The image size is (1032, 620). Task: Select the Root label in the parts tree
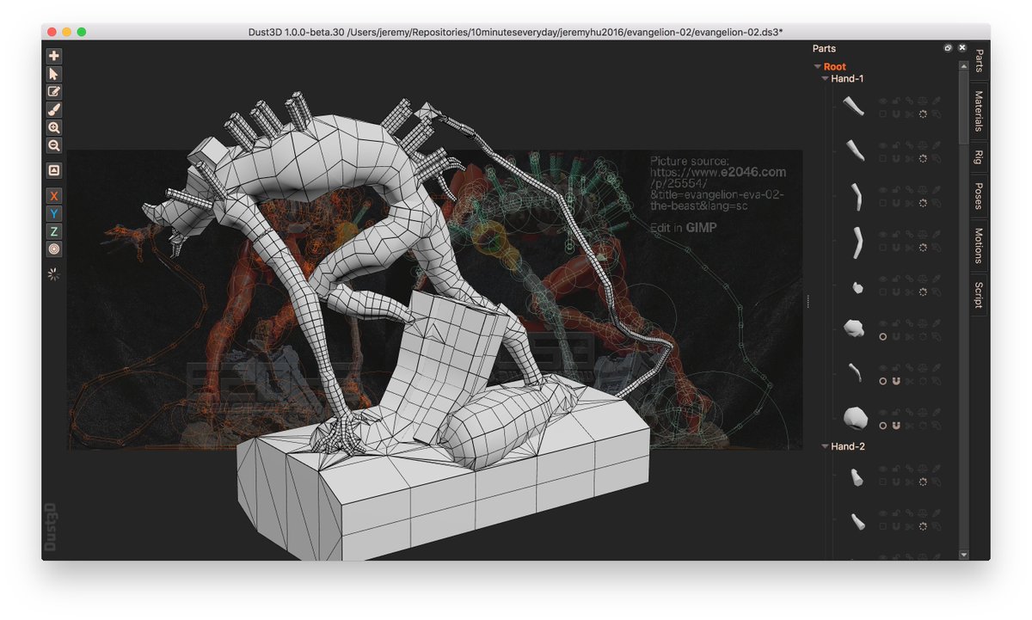835,66
